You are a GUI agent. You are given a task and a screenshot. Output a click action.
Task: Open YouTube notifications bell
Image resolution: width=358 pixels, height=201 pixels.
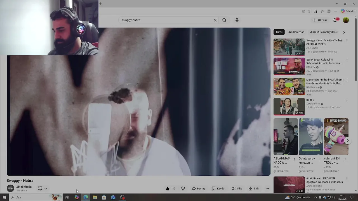click(335, 20)
